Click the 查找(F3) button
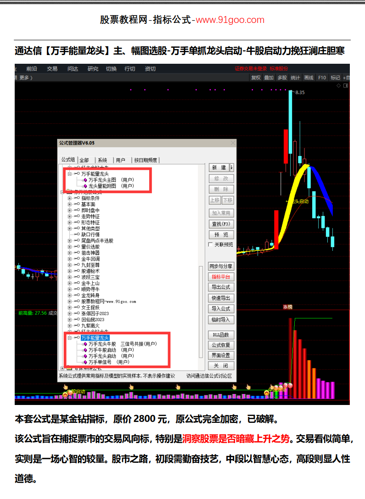Image resolution: width=365 pixels, height=499 pixels. (x=221, y=224)
